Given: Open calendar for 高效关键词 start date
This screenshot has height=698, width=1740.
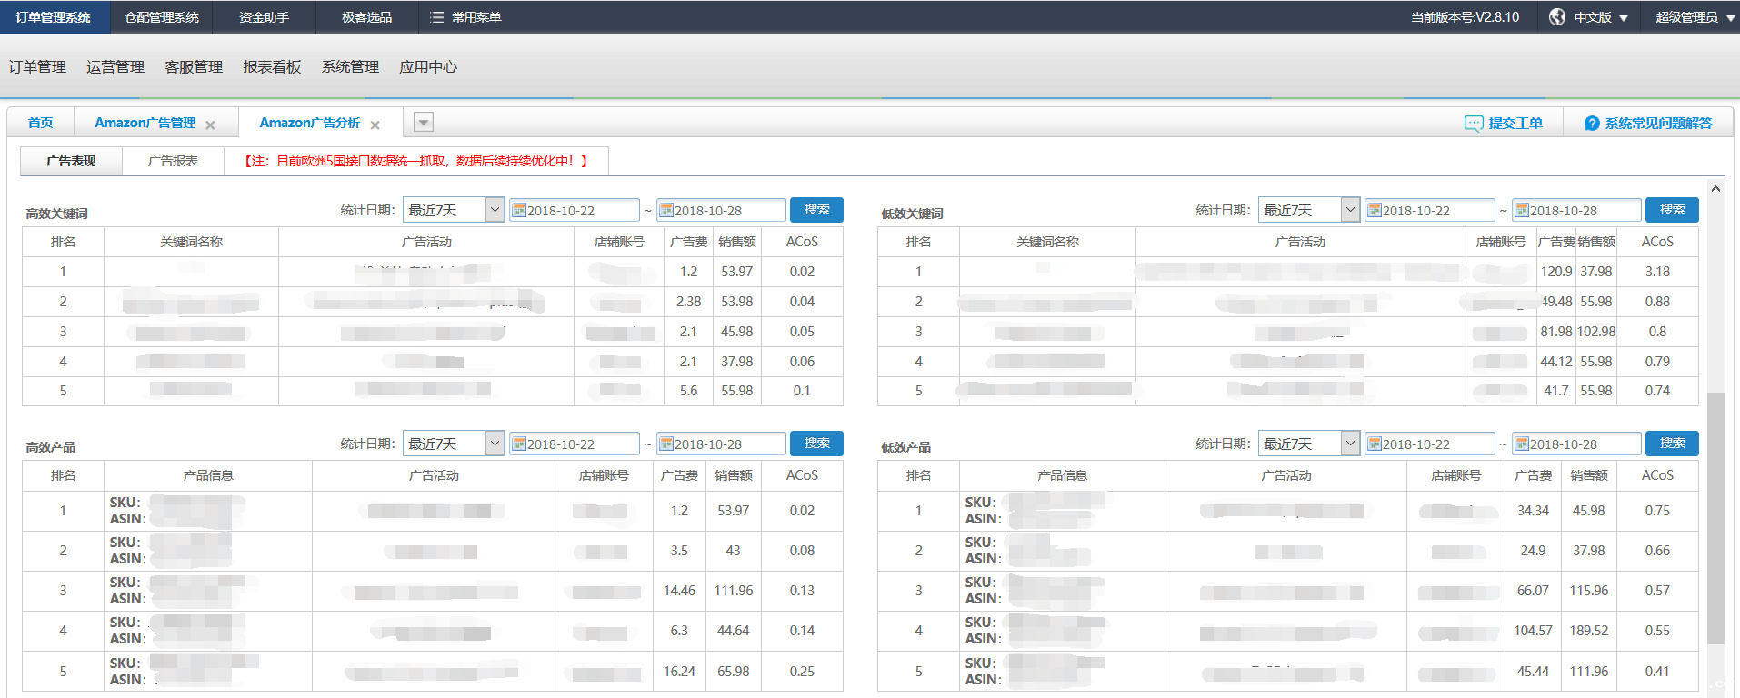Looking at the screenshot, I should (x=519, y=211).
